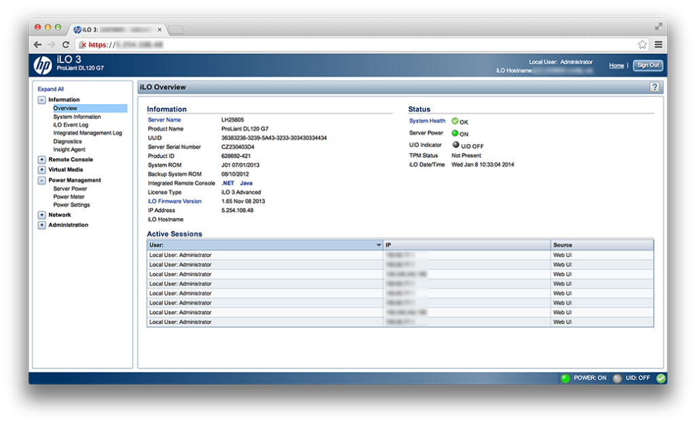Sort sessions using User column arrow
This screenshot has height=424, width=696.
tap(379, 245)
